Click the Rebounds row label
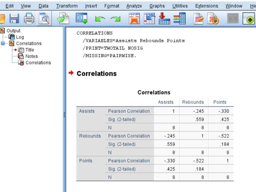Screen dimensions: 256x192 click(x=90, y=136)
